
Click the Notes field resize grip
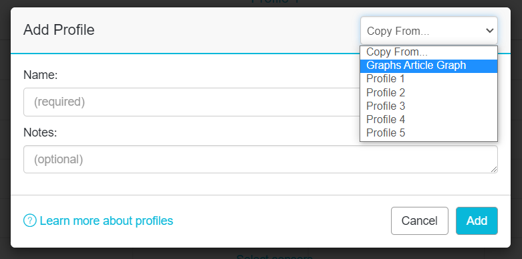(x=494, y=169)
